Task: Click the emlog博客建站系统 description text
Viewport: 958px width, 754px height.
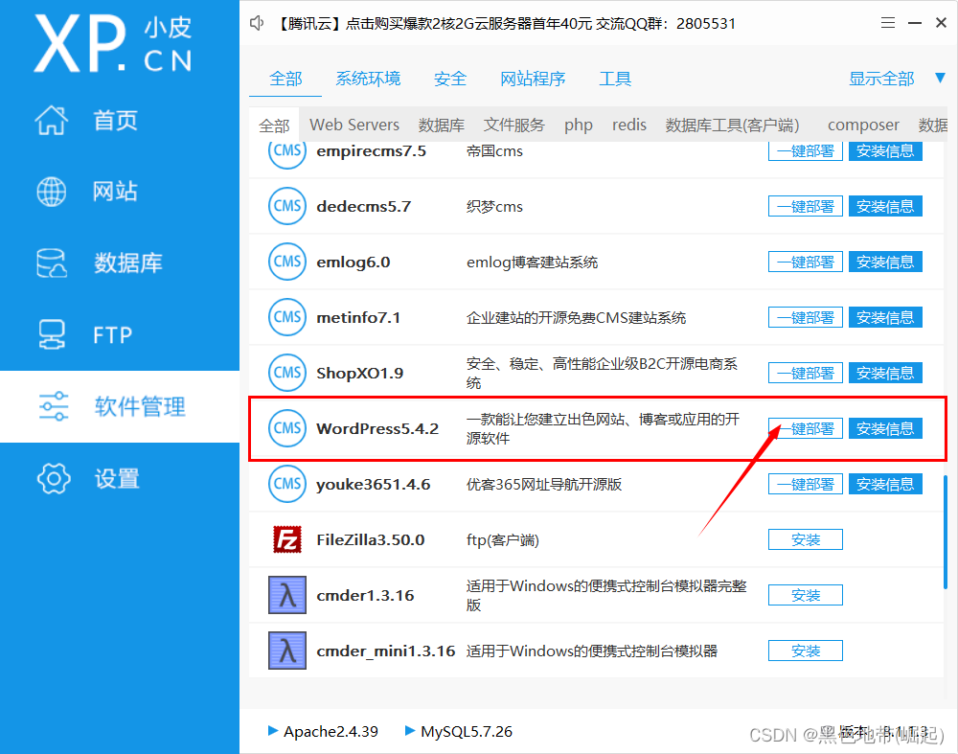Action: (532, 263)
